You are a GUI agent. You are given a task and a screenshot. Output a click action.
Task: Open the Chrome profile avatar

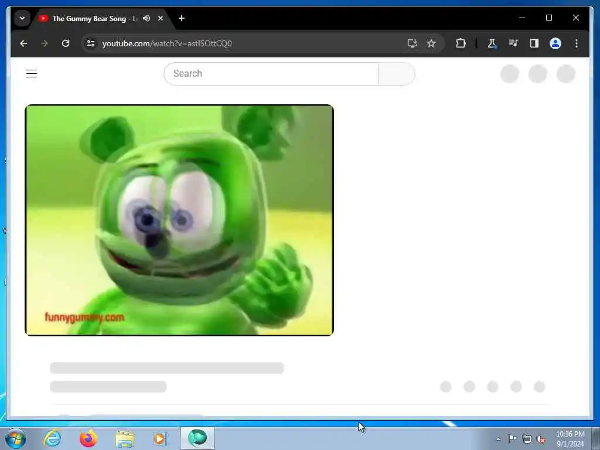555,43
